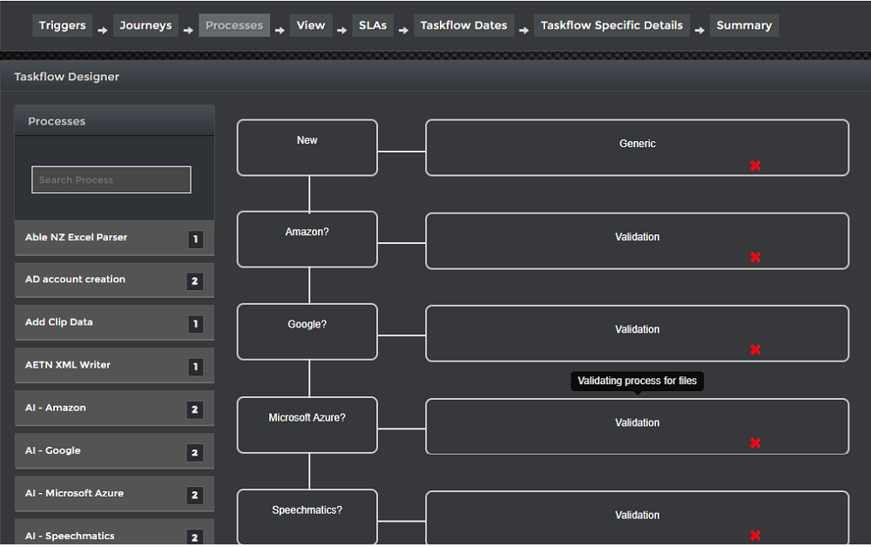This screenshot has width=871, height=547.
Task: Open Taskflow Dates step
Action: [463, 25]
